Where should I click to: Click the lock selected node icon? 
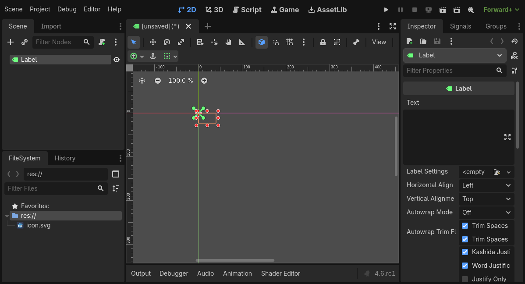pyautogui.click(x=323, y=42)
